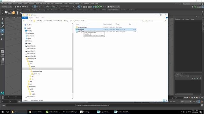Screen dimensions: 204x114
Task: Click the Play Backward button in Maya playback controls
Action: [192, 98]
